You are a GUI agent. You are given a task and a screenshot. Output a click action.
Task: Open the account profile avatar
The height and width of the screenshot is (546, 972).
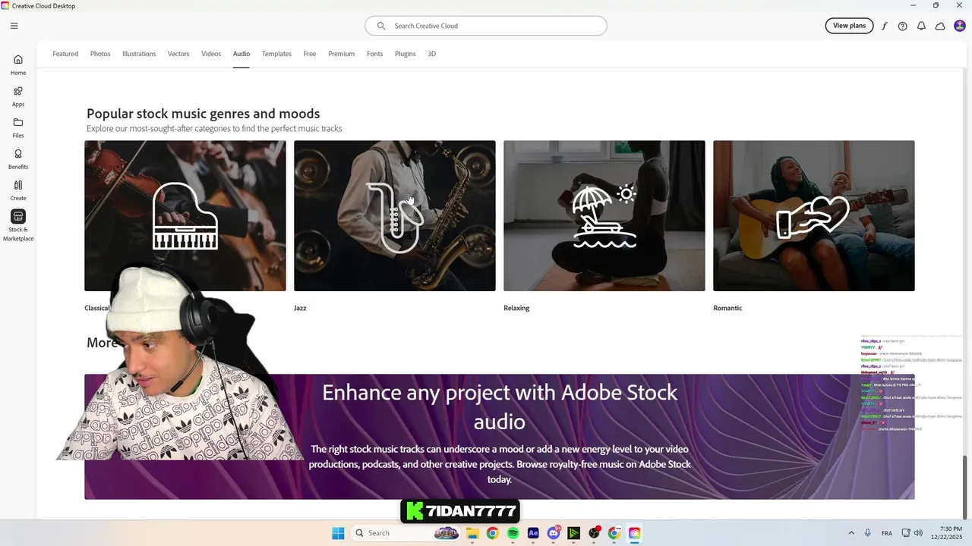pyautogui.click(x=960, y=26)
